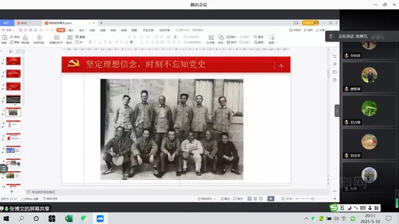Open Windows taskbar search
399x224 pixels.
pos(21,218)
